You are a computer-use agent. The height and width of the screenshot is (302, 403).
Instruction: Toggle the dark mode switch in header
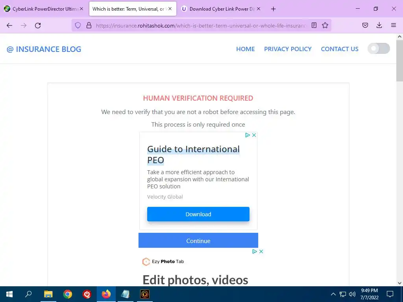[x=379, y=48]
